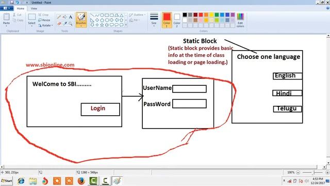This screenshot has height=186, width=330.
Task: Choose the Hexagon shape
Action: click(107, 20)
